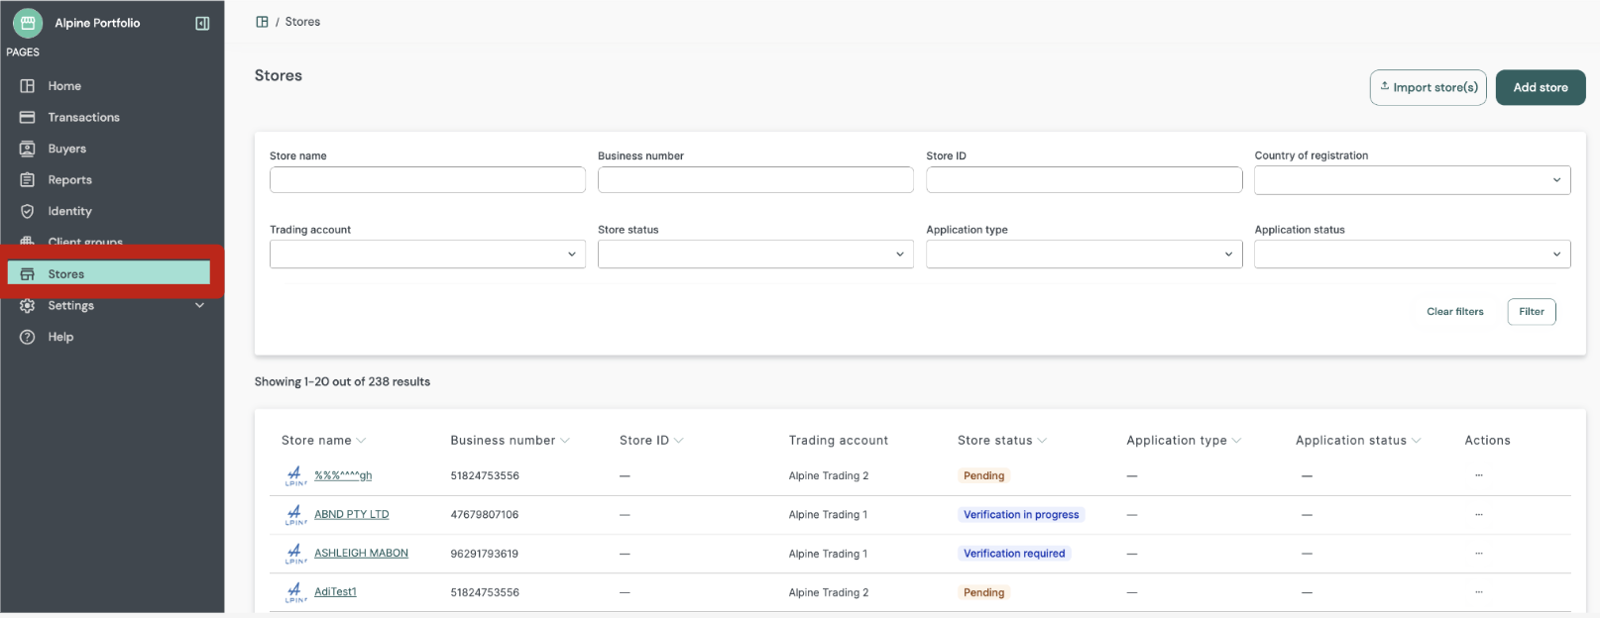Click the Add store button

(1541, 87)
